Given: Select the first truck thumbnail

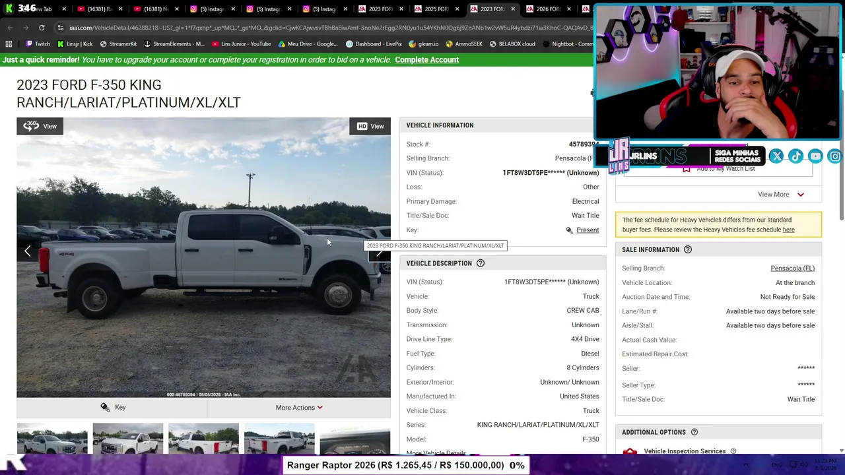Looking at the screenshot, I should pyautogui.click(x=52, y=439).
